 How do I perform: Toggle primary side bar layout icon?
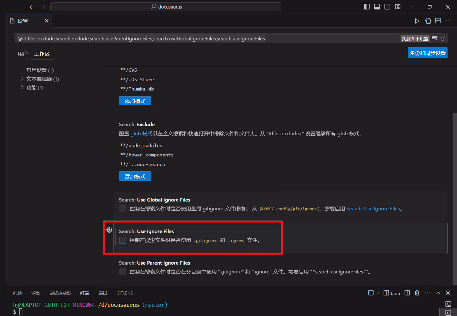tap(367, 7)
